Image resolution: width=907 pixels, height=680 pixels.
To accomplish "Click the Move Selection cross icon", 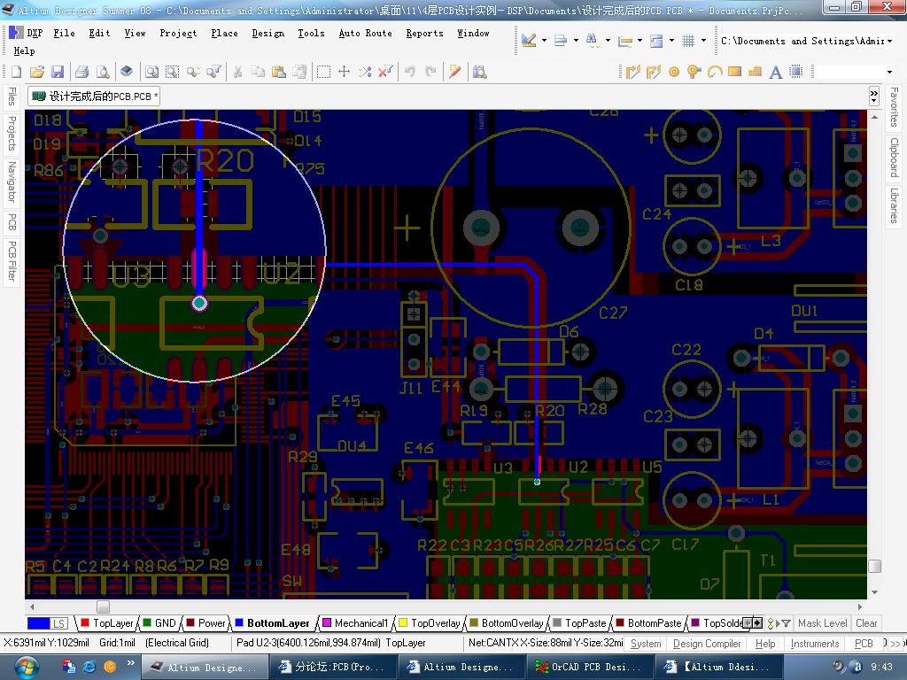I will 344,72.
